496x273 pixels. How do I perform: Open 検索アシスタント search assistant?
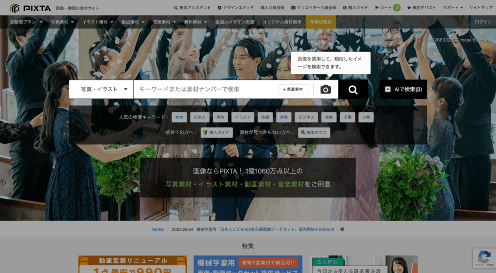click(x=193, y=8)
